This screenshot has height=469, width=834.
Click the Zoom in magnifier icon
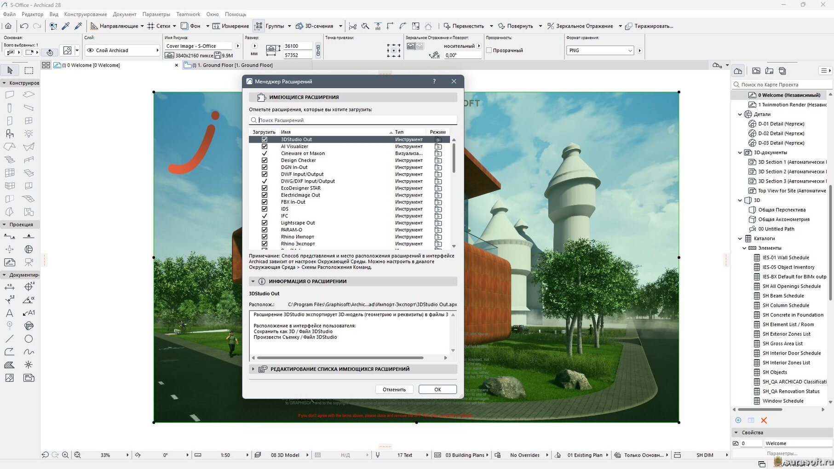(65, 455)
